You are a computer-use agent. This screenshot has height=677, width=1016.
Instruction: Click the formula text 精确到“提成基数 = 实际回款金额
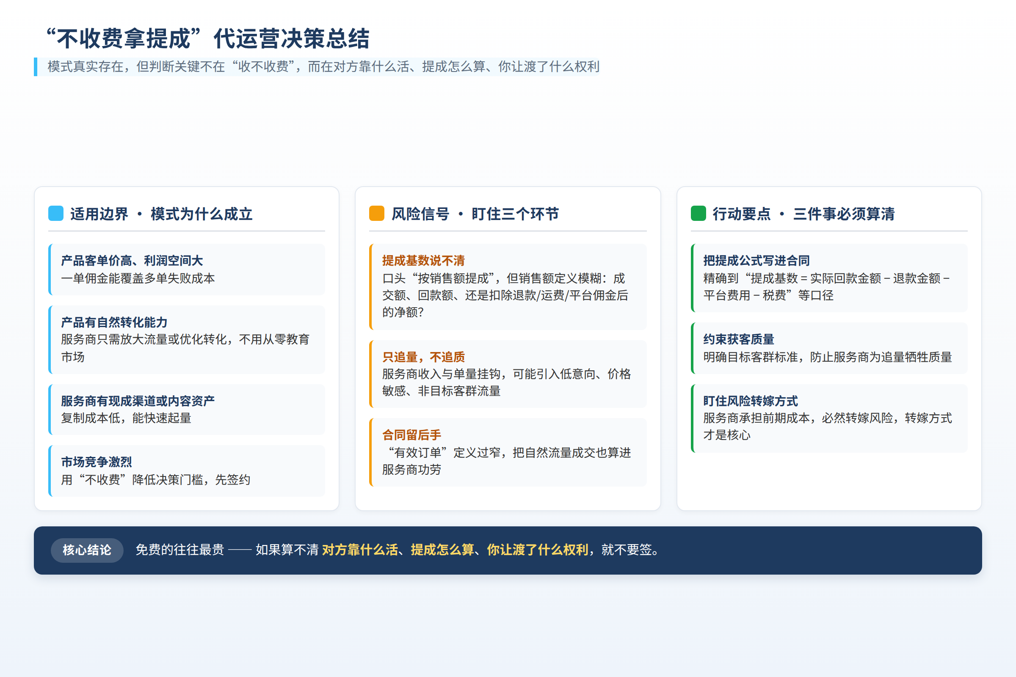click(x=826, y=287)
